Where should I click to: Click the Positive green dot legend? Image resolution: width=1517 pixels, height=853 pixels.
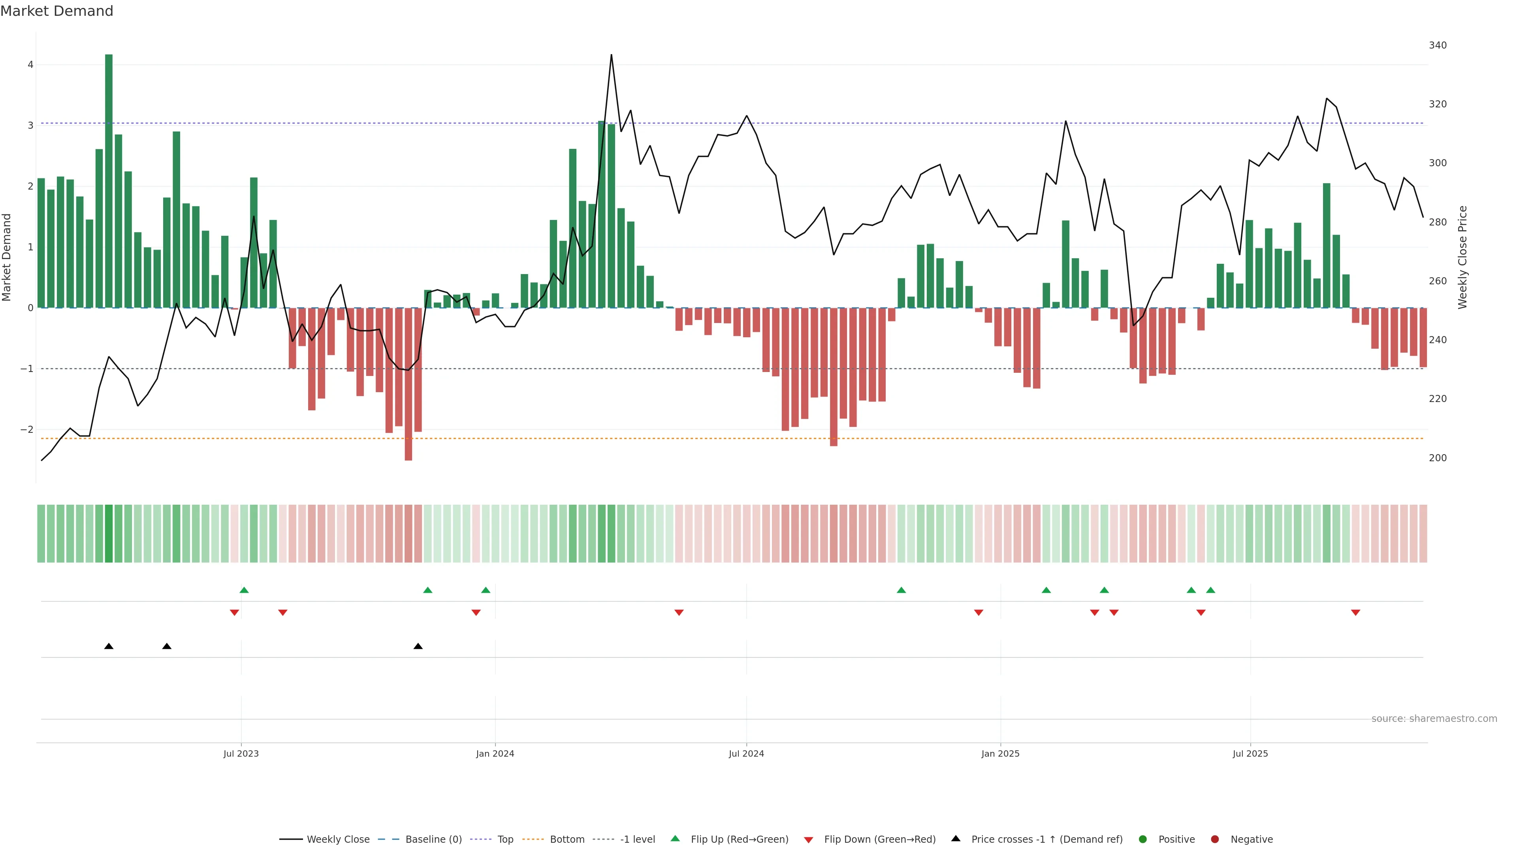coord(1143,840)
